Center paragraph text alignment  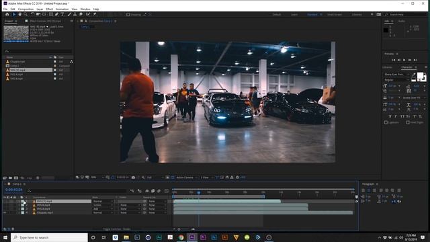click(369, 190)
